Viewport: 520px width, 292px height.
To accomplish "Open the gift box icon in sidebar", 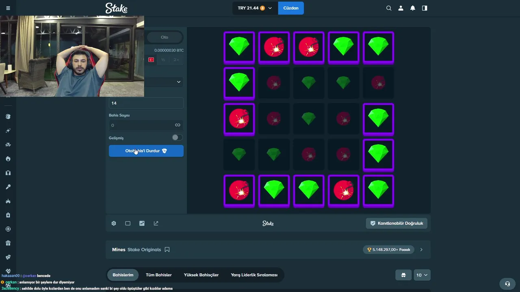I will pos(8,243).
